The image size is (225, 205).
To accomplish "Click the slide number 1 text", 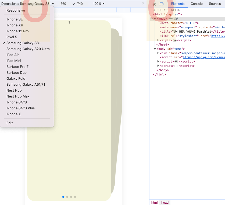I will coord(69,22).
